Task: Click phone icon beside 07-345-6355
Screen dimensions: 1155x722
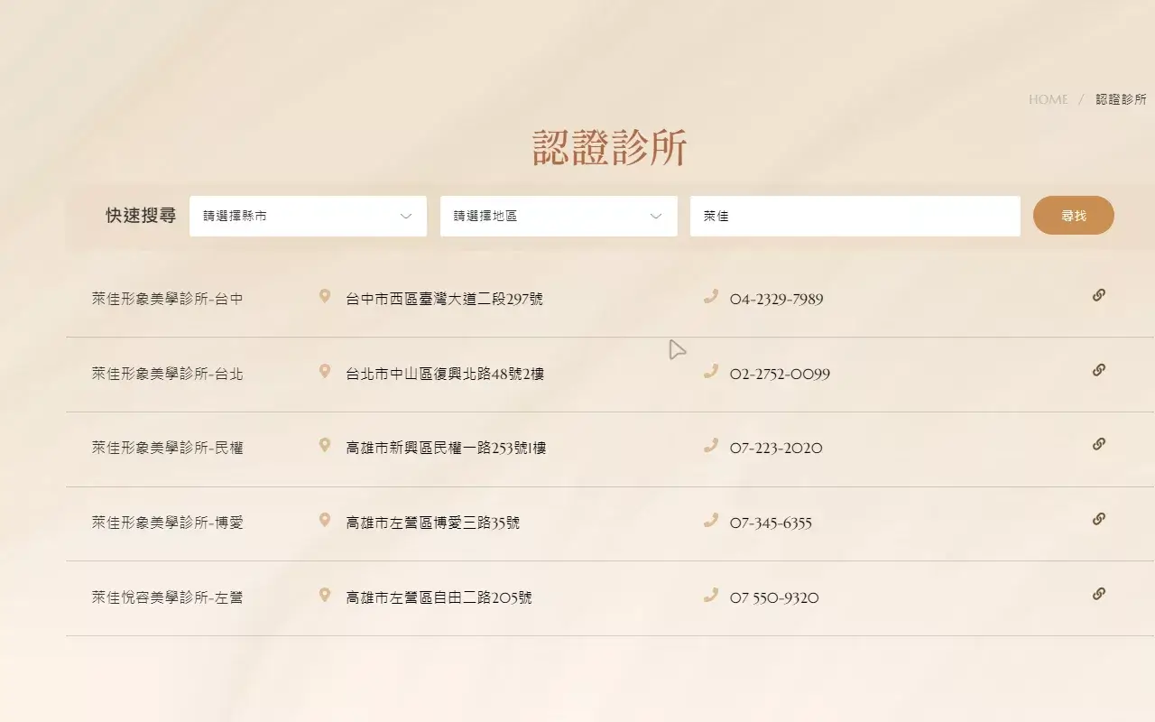Action: tap(711, 520)
